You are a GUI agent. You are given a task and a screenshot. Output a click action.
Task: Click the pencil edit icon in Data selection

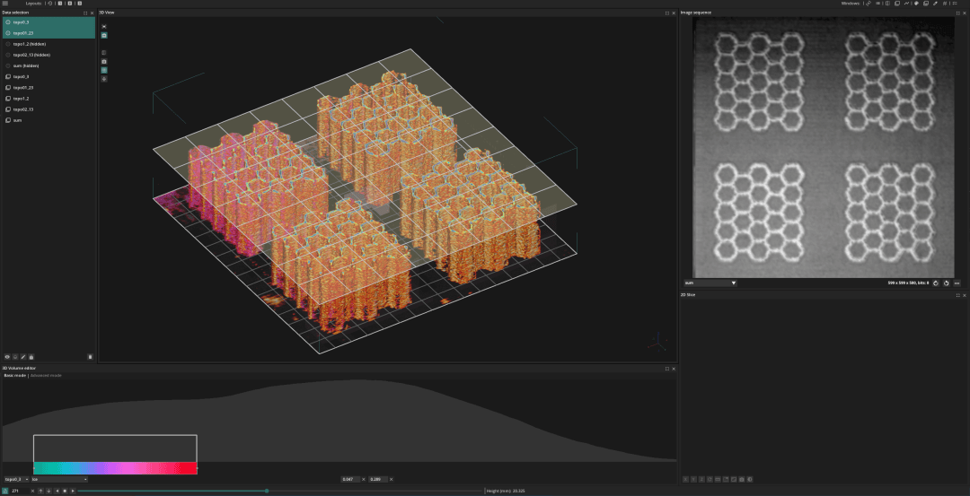click(23, 357)
